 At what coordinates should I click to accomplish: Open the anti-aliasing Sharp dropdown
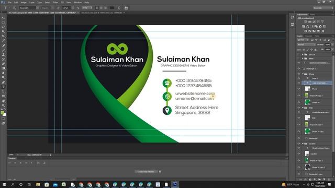[87, 8]
